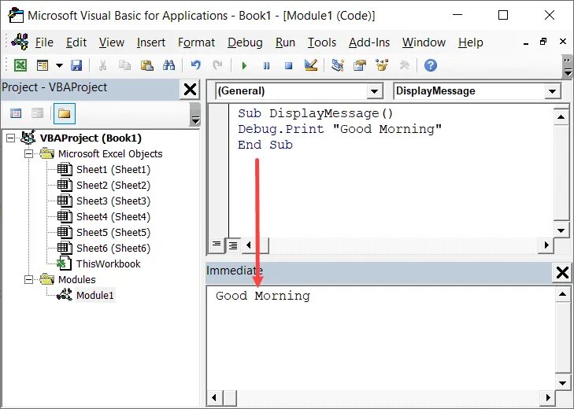This screenshot has height=409, width=574.
Task: Click the View Code icon in Project pane
Action: coord(16,113)
